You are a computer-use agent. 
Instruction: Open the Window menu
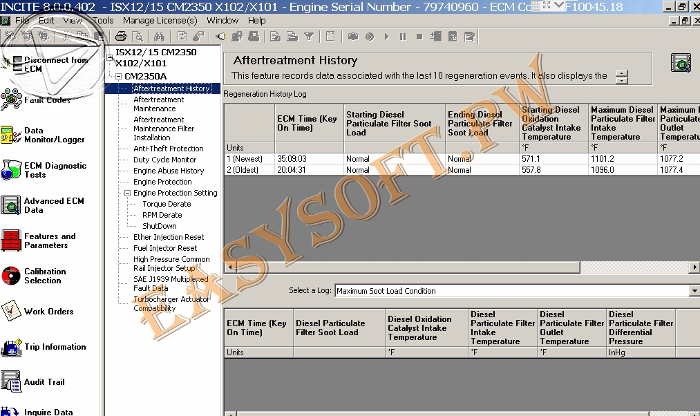[223, 21]
